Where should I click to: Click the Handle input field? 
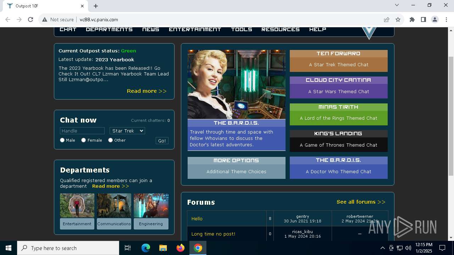pyautogui.click(x=82, y=131)
